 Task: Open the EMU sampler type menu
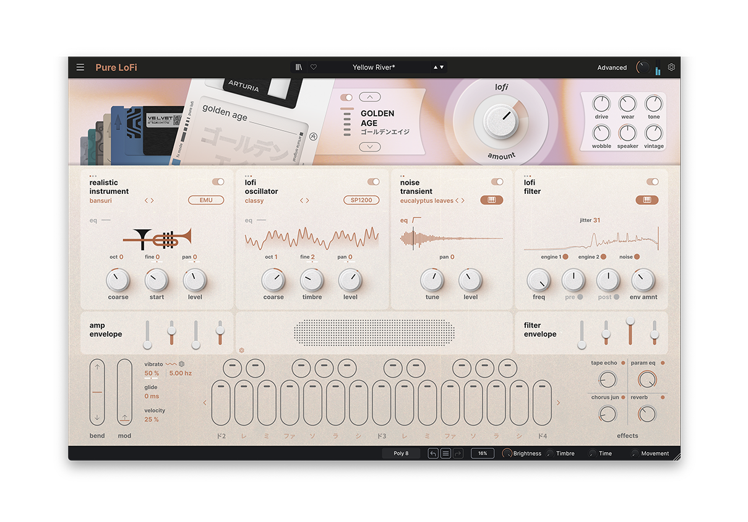coord(206,201)
